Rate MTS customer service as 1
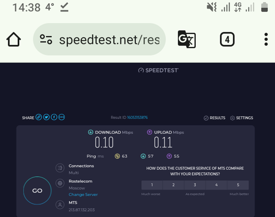 click(x=152, y=185)
